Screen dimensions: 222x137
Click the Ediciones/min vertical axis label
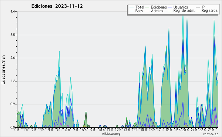coord(3,70)
